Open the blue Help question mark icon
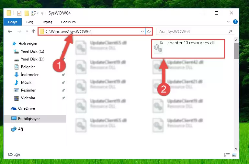 235,22
